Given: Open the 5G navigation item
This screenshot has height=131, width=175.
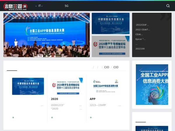Looking at the screenshot, I should pyautogui.click(x=66, y=6).
